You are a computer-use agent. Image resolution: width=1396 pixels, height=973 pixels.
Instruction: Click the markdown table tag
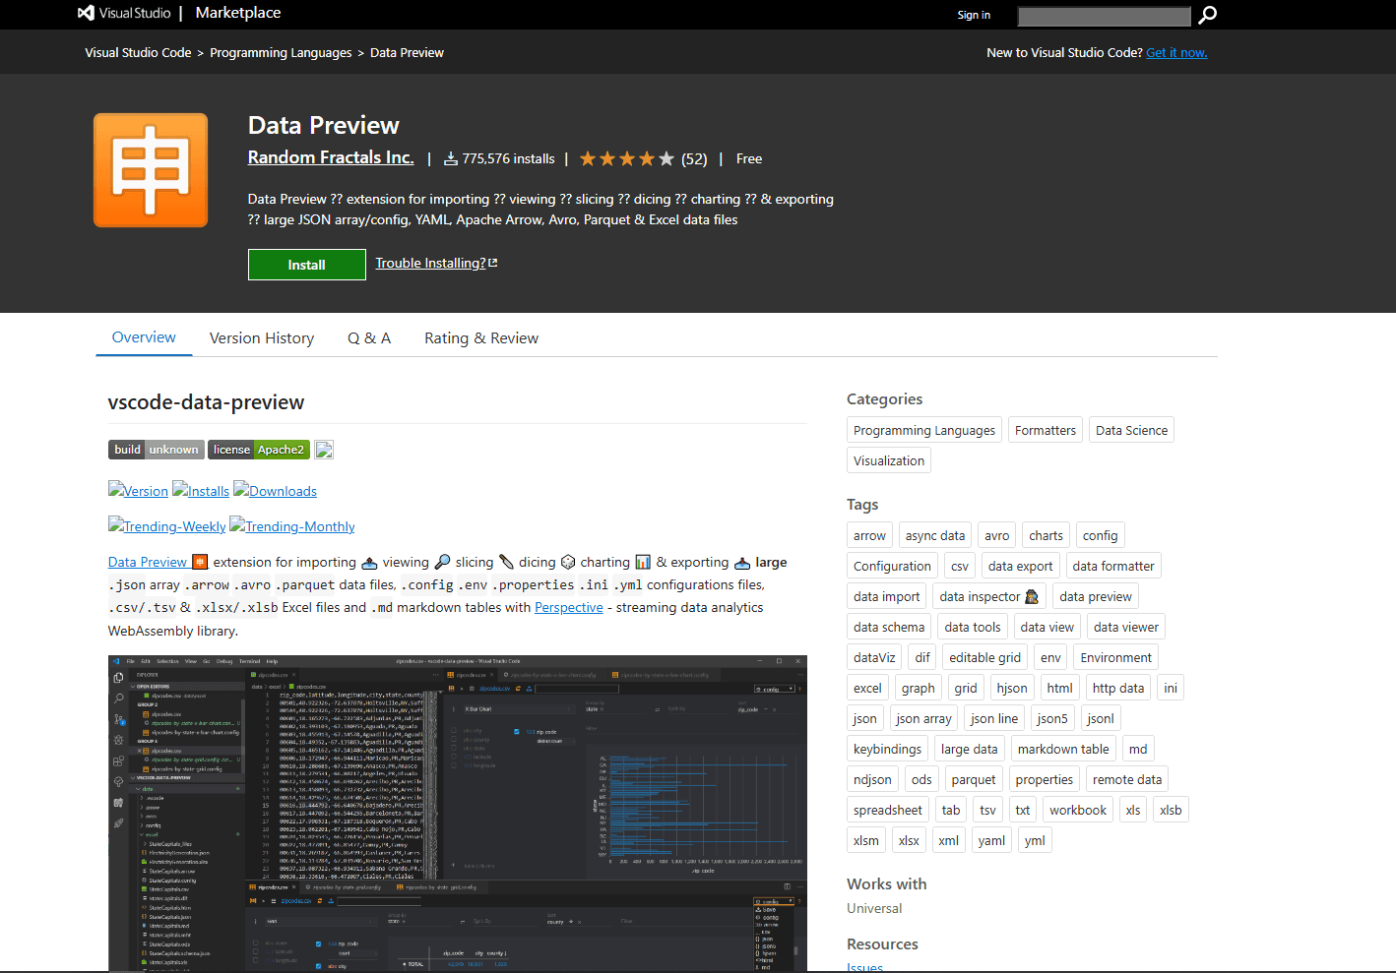pos(1063,749)
